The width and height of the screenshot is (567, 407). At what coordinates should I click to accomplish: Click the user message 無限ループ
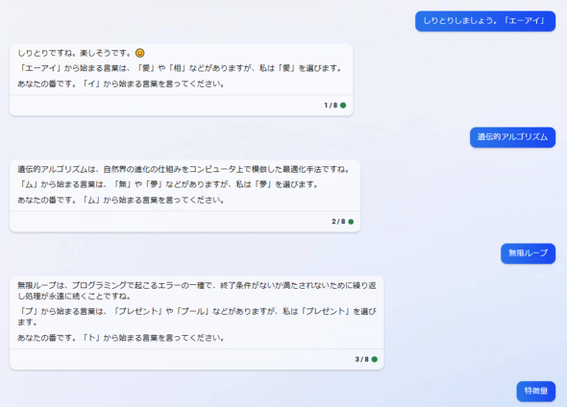click(x=528, y=253)
